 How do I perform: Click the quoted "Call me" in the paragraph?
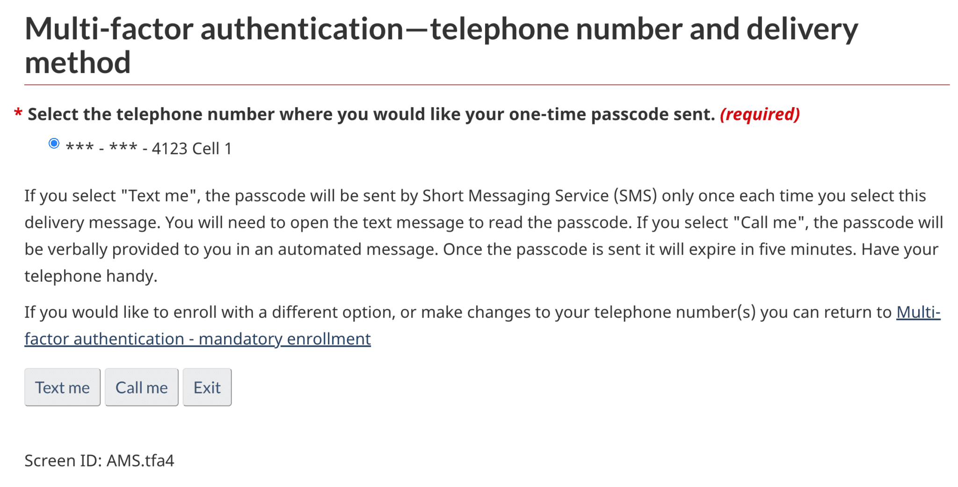coord(770,223)
